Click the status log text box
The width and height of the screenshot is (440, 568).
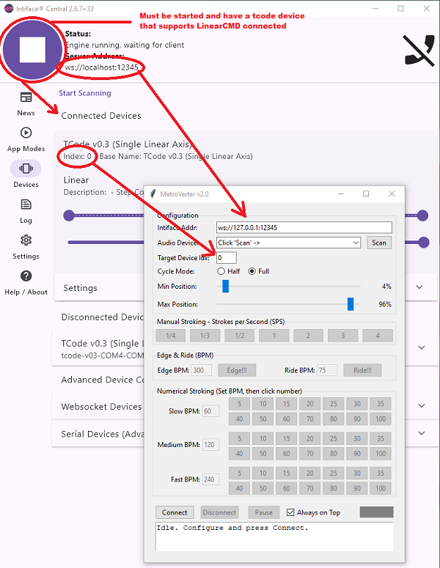pyautogui.click(x=274, y=536)
